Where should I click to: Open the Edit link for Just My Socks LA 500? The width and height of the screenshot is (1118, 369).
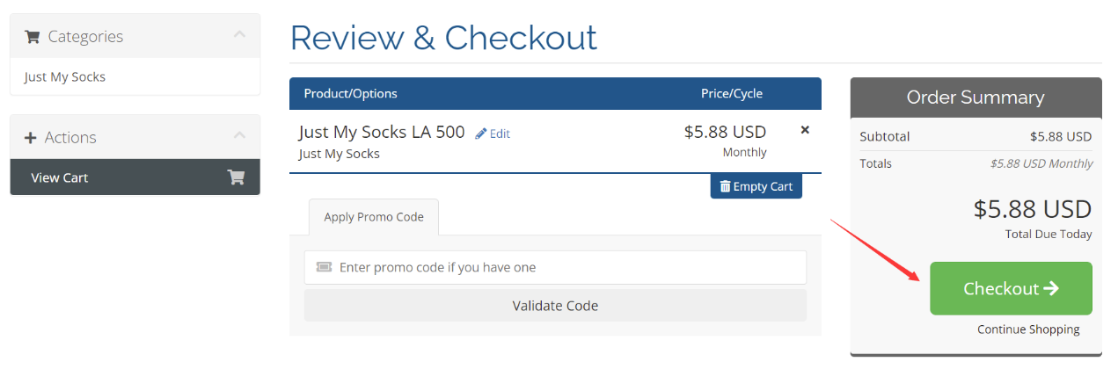pyautogui.click(x=493, y=134)
